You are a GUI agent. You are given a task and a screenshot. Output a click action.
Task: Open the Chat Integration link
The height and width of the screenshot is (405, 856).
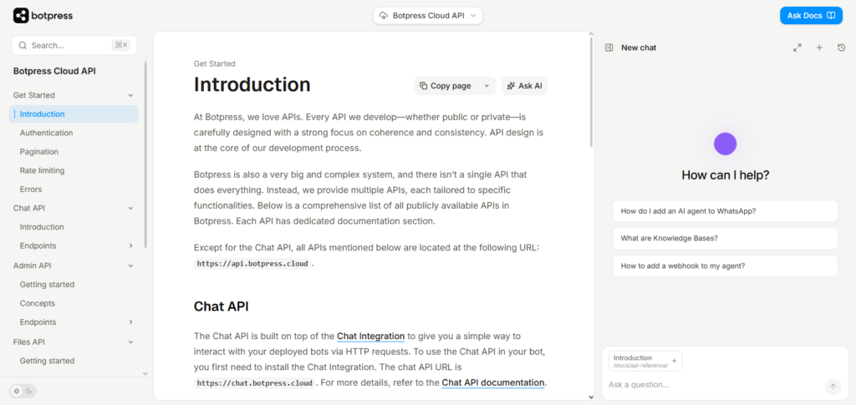[x=370, y=336]
